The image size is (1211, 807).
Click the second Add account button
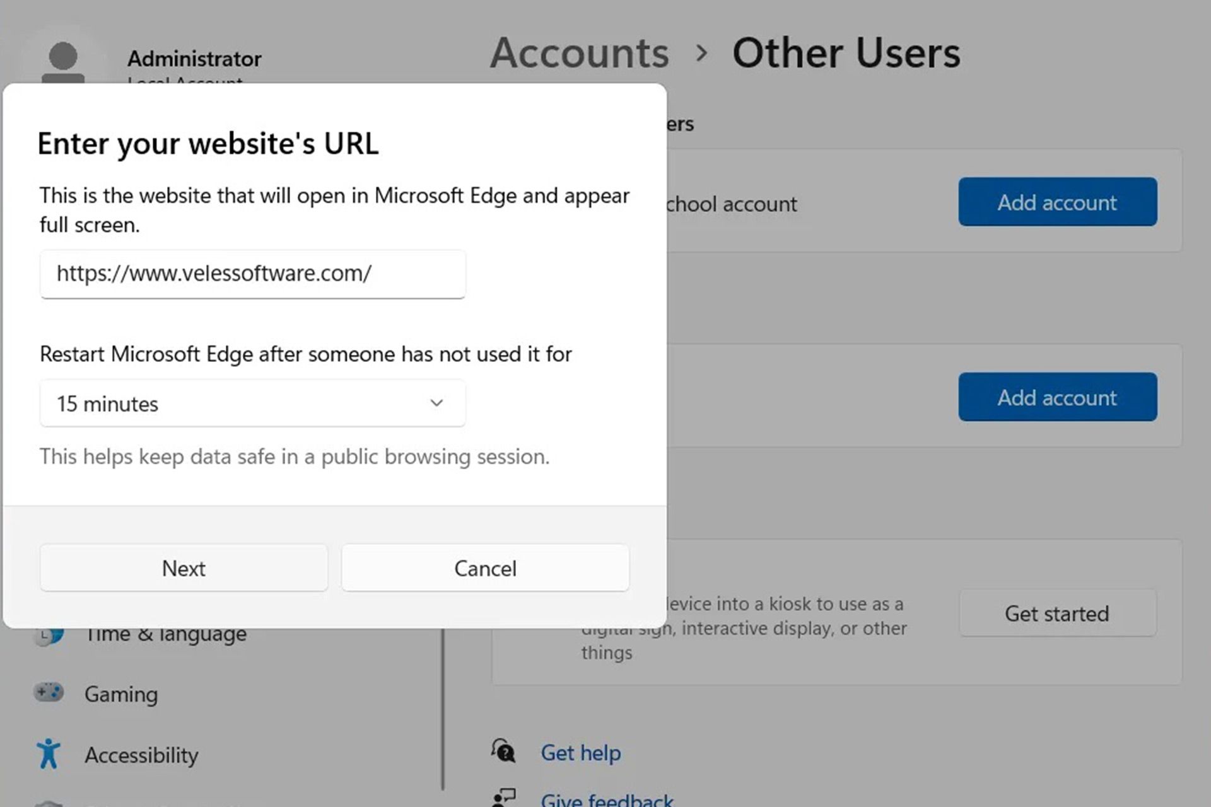point(1058,397)
